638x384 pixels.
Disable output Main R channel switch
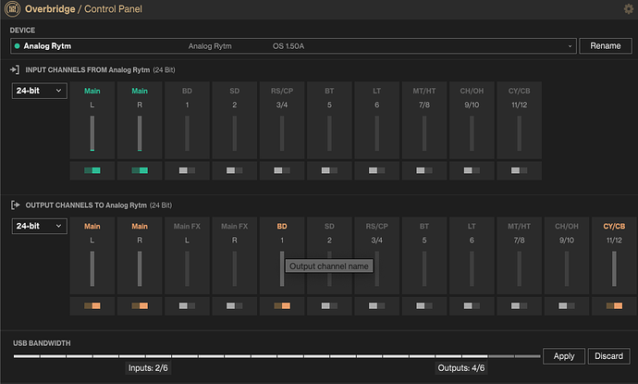click(140, 306)
